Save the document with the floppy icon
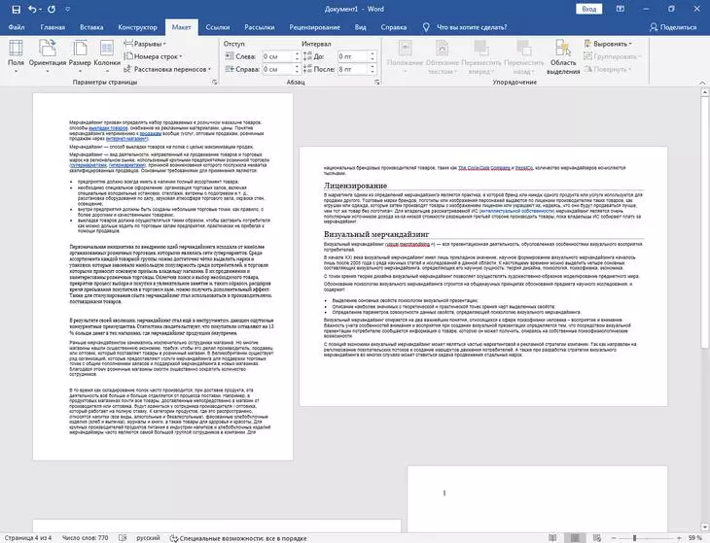Viewport: 710px width, 543px height. pos(16,9)
